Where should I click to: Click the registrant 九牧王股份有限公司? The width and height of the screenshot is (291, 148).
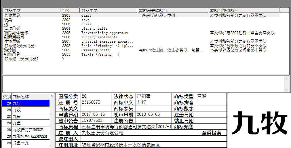pyautogui.click(x=138, y=133)
